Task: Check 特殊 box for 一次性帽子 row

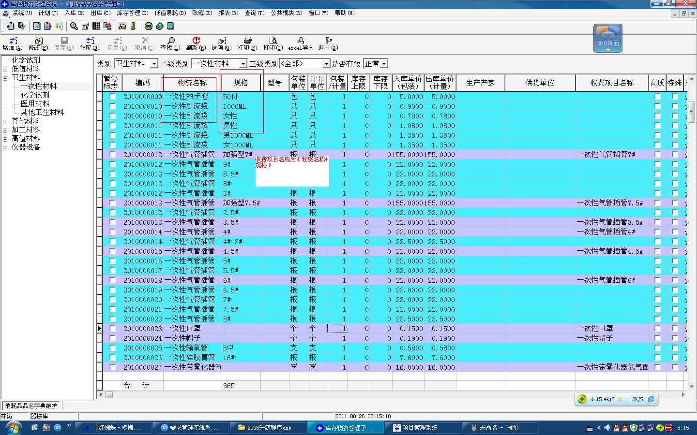Action: 675,338
